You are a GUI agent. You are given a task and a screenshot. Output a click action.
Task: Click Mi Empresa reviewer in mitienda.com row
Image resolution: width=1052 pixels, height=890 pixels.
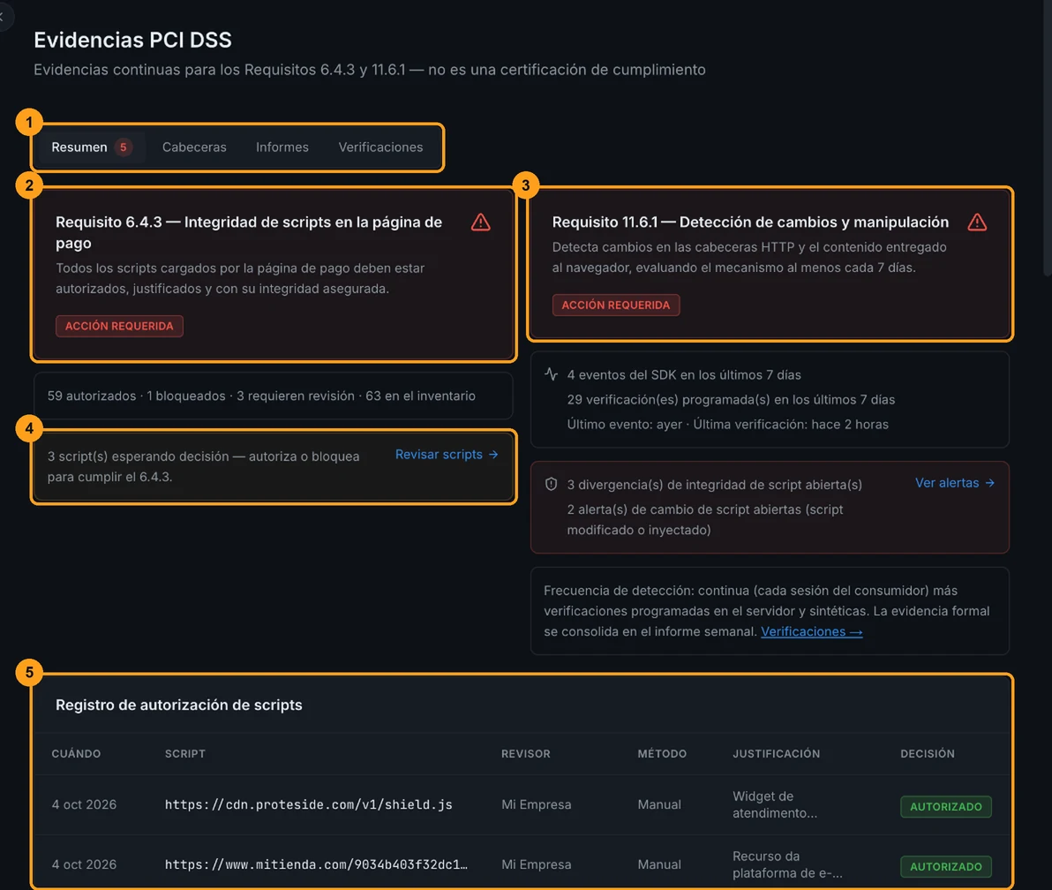[536, 864]
